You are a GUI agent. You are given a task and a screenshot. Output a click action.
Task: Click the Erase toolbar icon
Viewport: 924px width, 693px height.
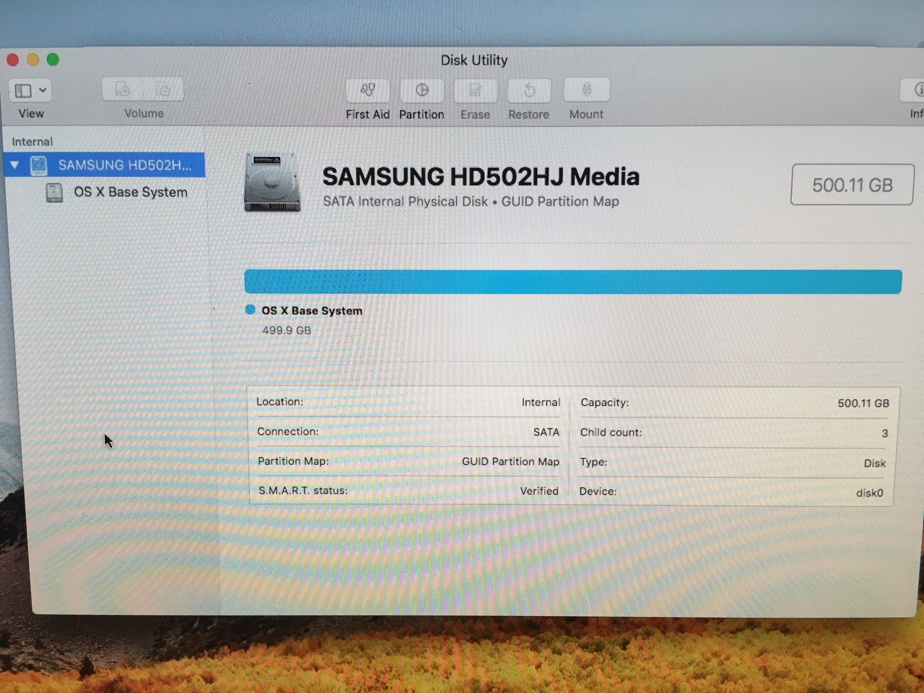click(475, 90)
